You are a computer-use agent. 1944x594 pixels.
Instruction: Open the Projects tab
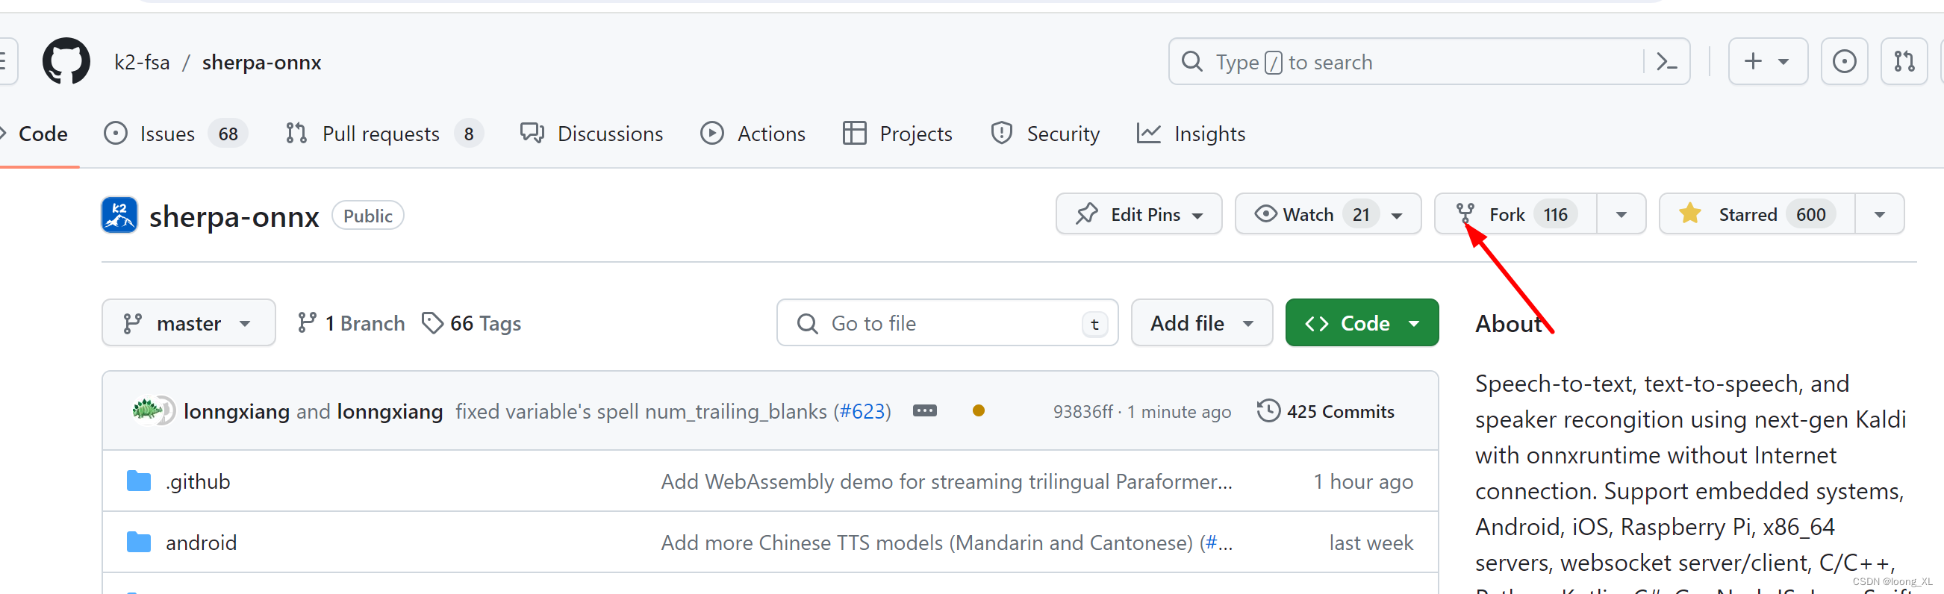point(897,134)
